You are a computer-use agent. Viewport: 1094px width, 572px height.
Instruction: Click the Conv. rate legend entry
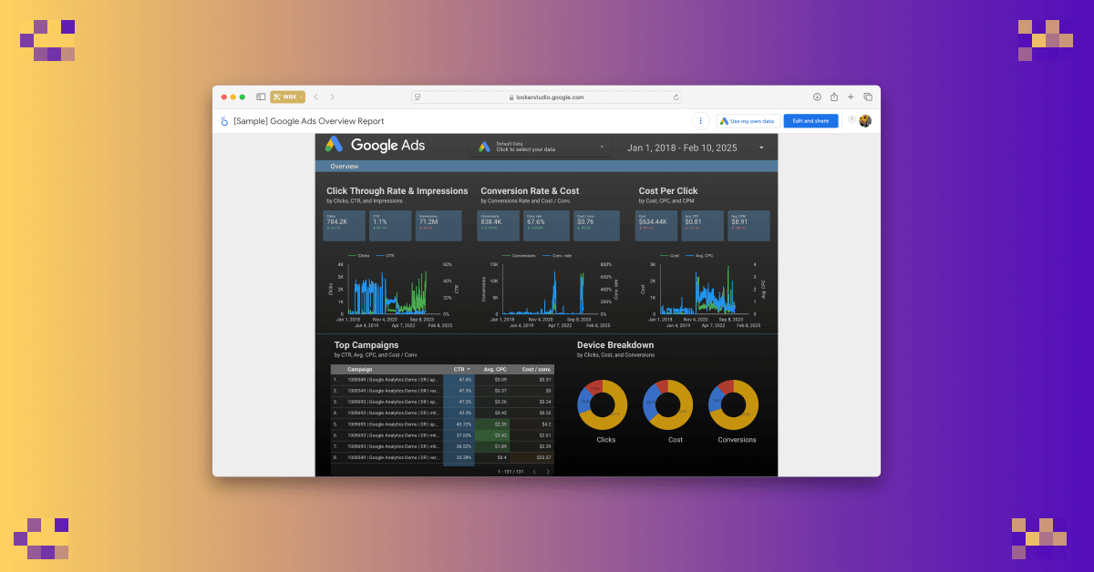tap(558, 256)
